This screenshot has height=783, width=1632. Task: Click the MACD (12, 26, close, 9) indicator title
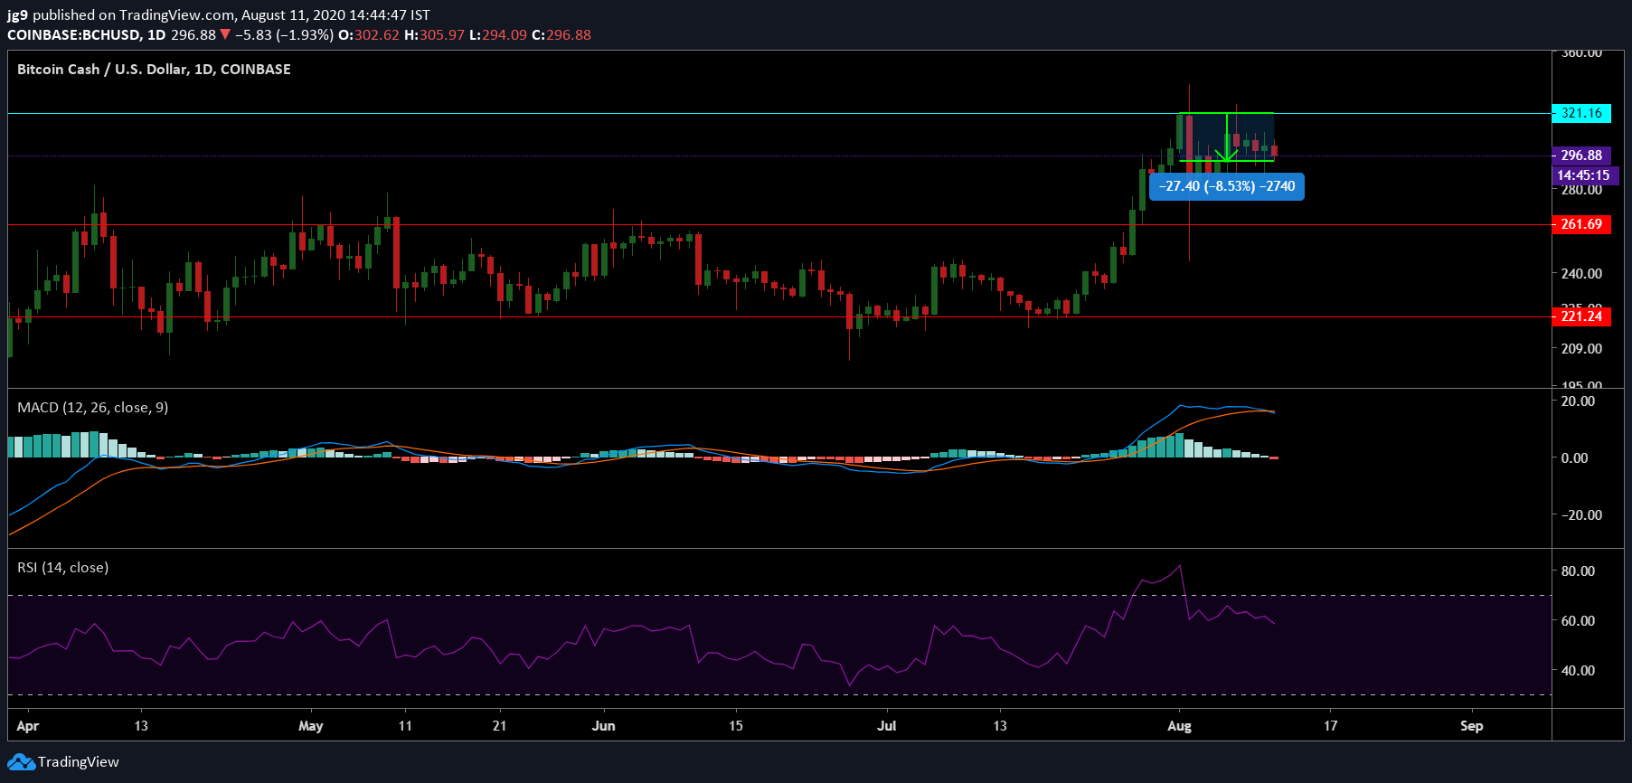click(92, 408)
